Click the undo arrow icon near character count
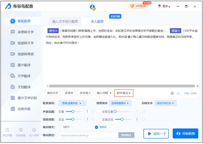This screenshot has width=203, height=144. (172, 93)
